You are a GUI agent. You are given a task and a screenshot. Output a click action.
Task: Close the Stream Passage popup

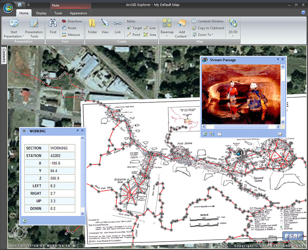pos(283,59)
